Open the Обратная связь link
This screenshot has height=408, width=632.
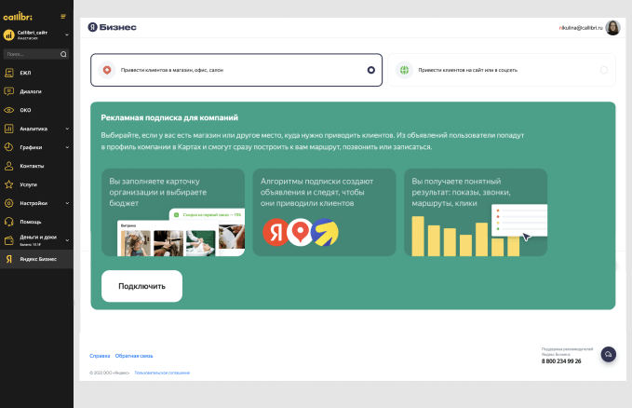134,356
